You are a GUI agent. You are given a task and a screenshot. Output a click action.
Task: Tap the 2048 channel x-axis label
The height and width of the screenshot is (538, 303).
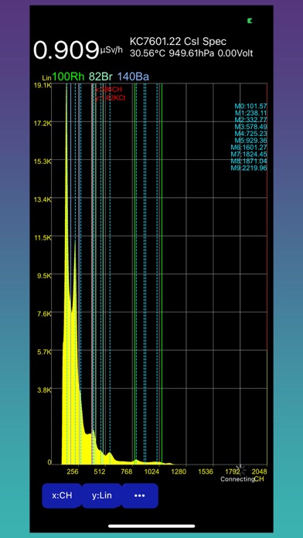pyautogui.click(x=259, y=472)
